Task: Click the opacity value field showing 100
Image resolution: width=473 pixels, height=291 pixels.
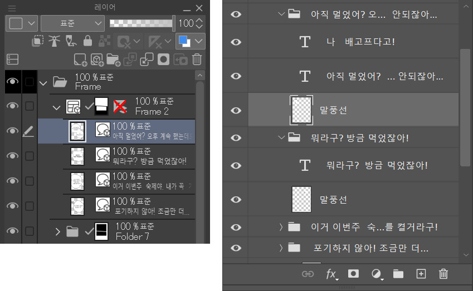Action: point(186,23)
